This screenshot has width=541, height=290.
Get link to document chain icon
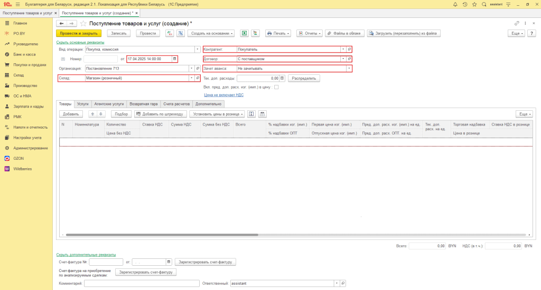coord(517,23)
